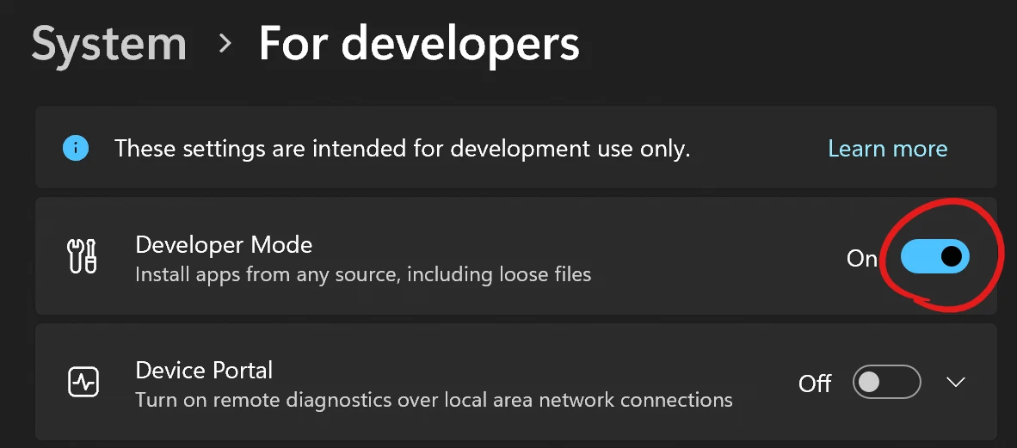Click the For developers page heading
The image size is (1017, 448).
tap(419, 44)
